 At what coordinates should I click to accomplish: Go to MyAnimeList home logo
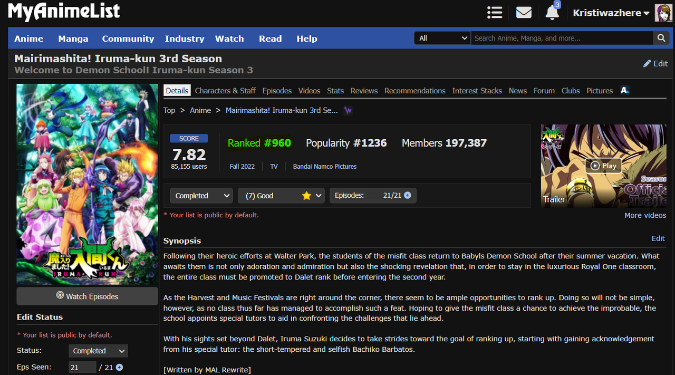pos(64,12)
